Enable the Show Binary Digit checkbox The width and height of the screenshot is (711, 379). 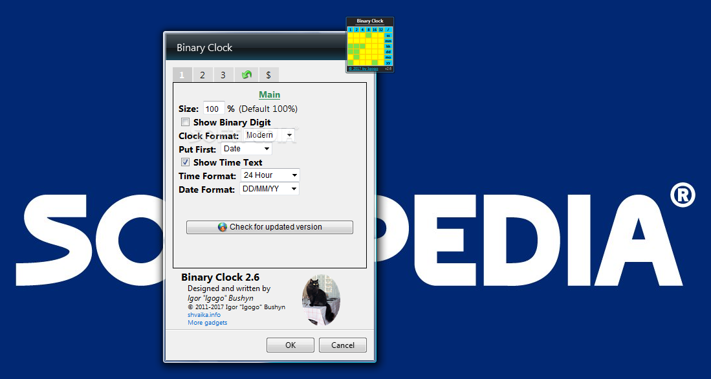[x=186, y=122]
